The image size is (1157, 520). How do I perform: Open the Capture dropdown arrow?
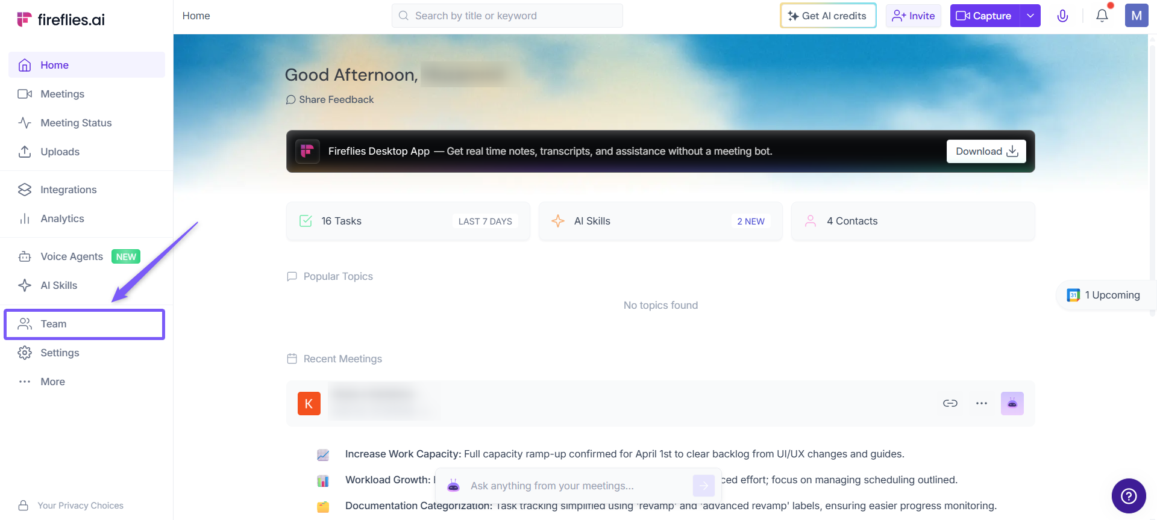[1030, 16]
